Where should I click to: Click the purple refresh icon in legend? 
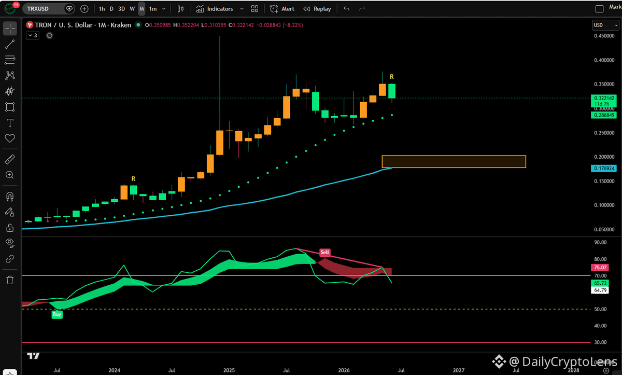(49, 35)
